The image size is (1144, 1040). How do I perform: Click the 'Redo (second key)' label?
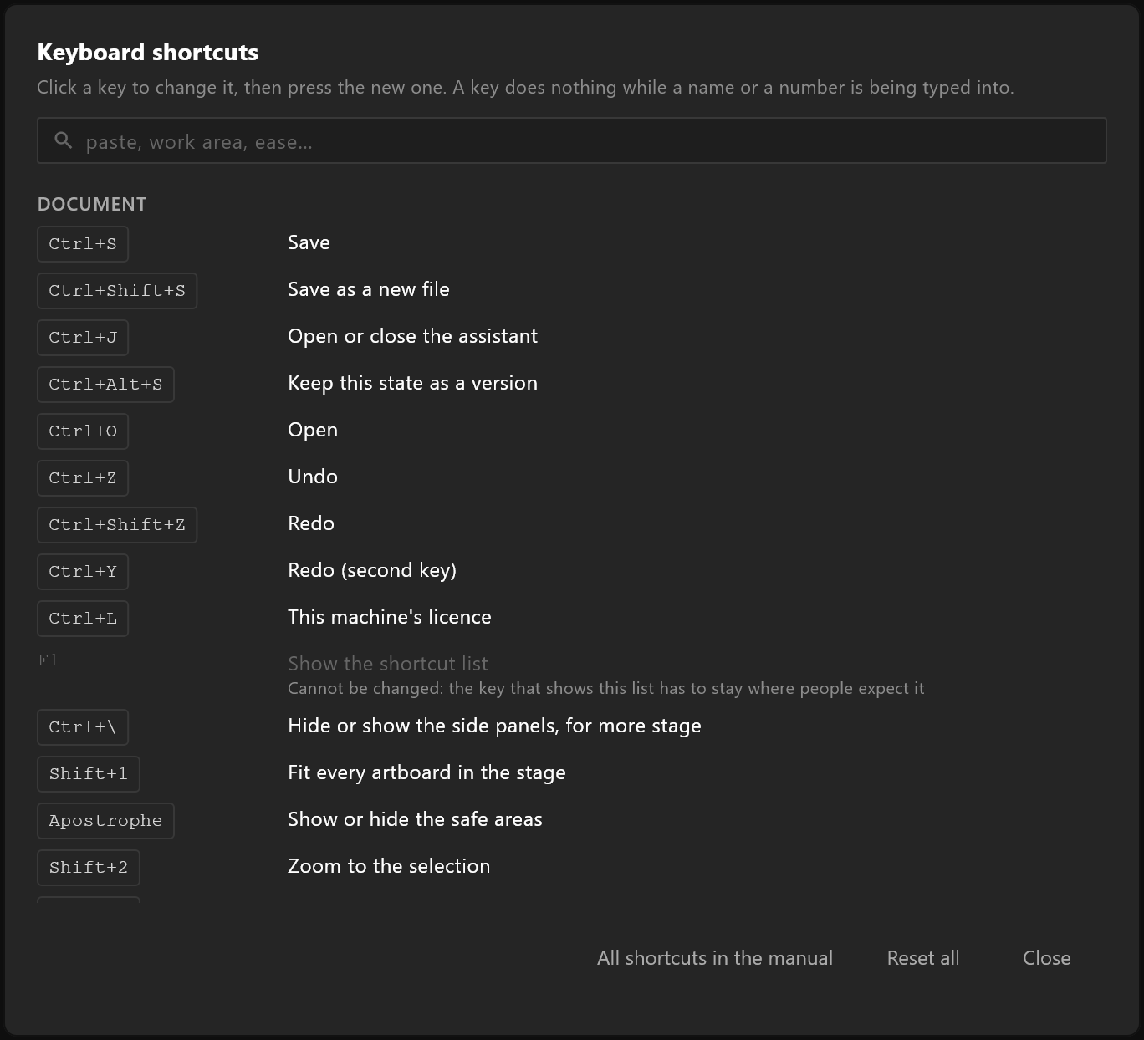click(372, 570)
